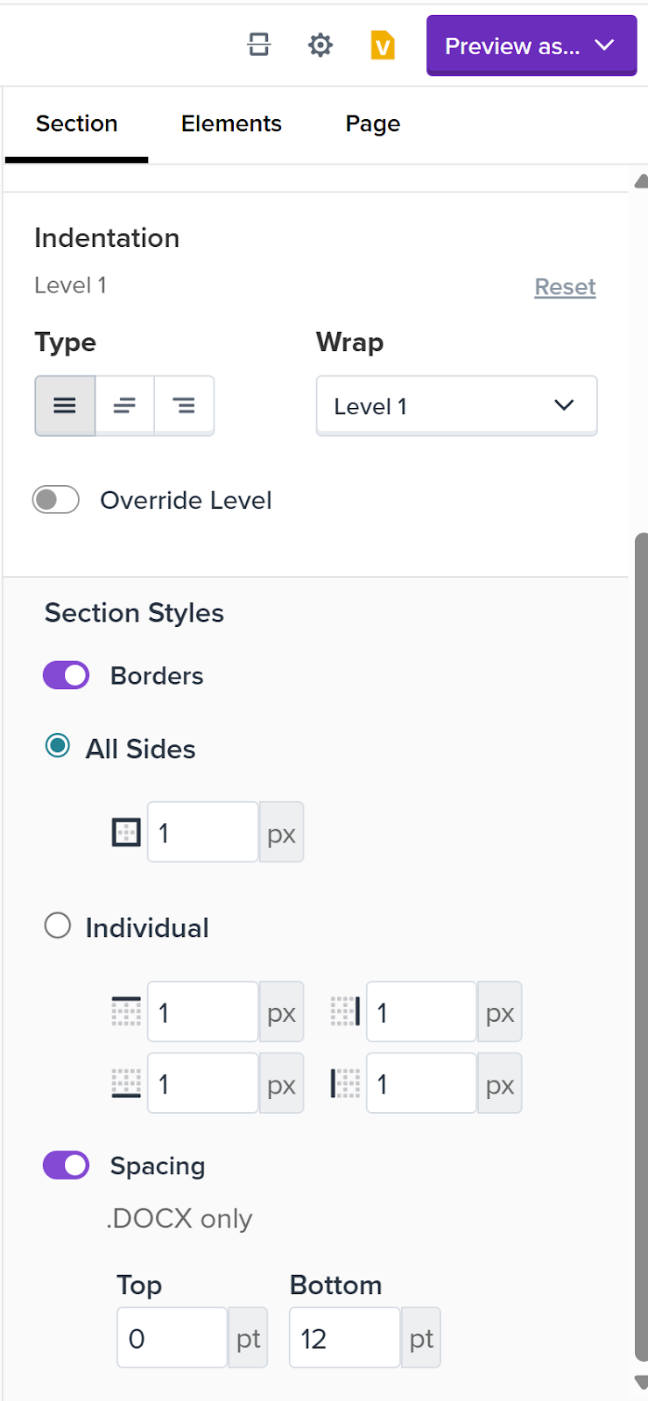Click the all-sides border icon
This screenshot has height=1401, width=648.
126,833
